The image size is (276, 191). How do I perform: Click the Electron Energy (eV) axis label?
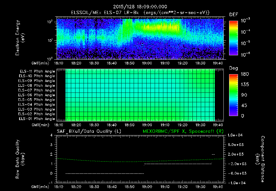pos(20,38)
